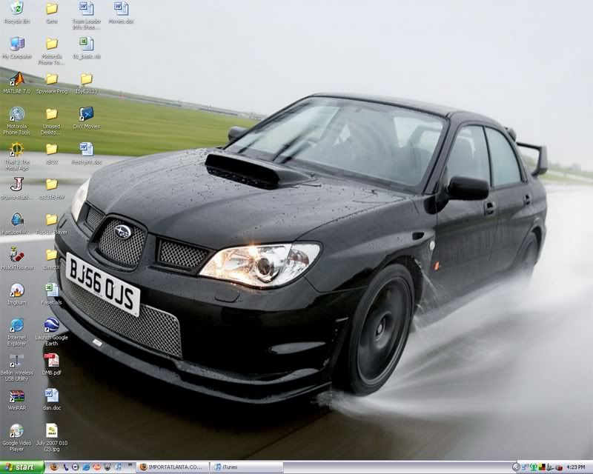Select the WinRAR desktop icon
Screen dimensions: 593x474
click(16, 396)
